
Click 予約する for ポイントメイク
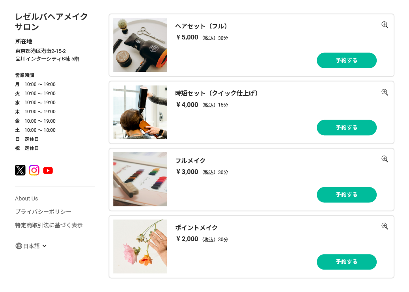[346, 262]
